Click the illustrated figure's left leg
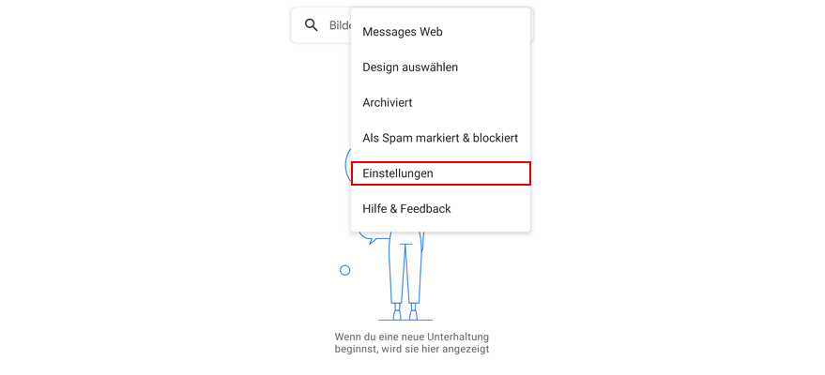 pos(398,271)
